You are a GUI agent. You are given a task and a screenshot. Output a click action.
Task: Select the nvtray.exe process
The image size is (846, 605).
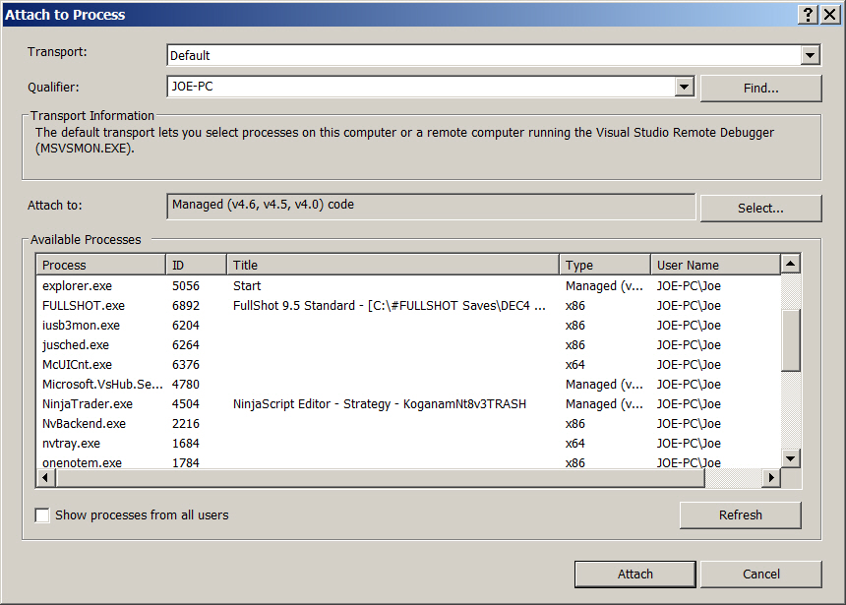(x=408, y=443)
